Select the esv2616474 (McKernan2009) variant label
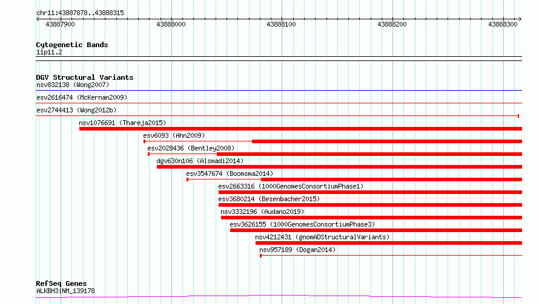The image size is (539, 304). [82, 97]
